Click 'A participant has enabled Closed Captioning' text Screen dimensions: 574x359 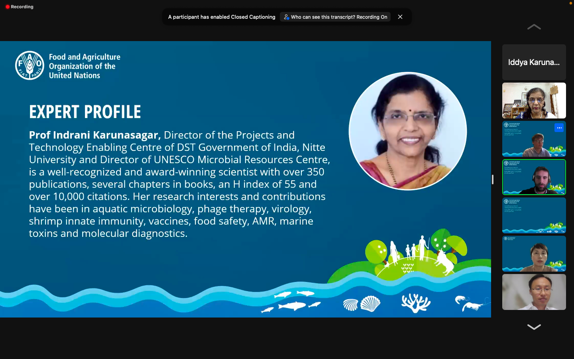tap(222, 17)
